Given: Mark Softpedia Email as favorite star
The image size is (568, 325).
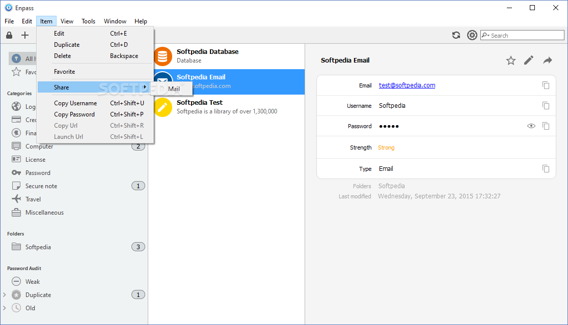Looking at the screenshot, I should [511, 61].
